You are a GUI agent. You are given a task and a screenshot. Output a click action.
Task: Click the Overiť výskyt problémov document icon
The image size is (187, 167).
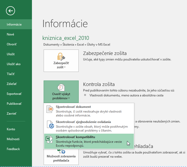61,88
